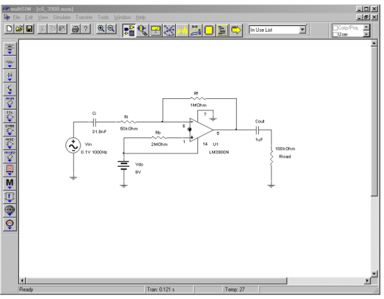Open the Transfer menu
The image size is (384, 299).
click(84, 17)
